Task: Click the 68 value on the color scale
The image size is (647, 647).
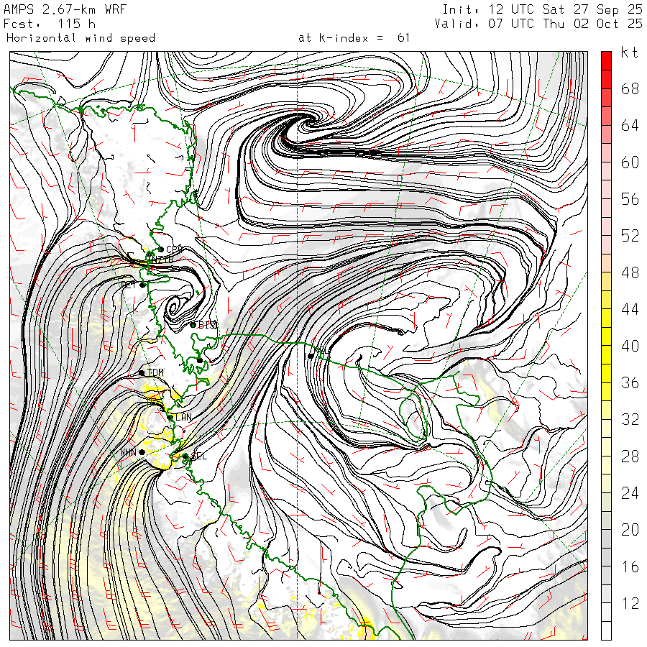Action: 630,88
